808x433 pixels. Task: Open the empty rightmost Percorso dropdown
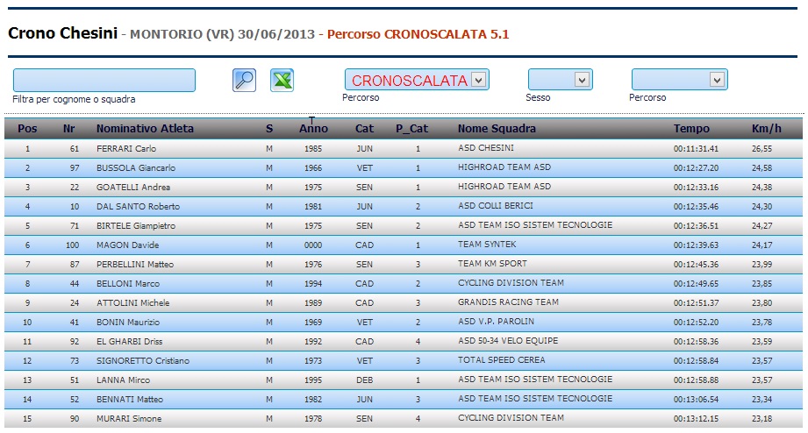(x=680, y=80)
